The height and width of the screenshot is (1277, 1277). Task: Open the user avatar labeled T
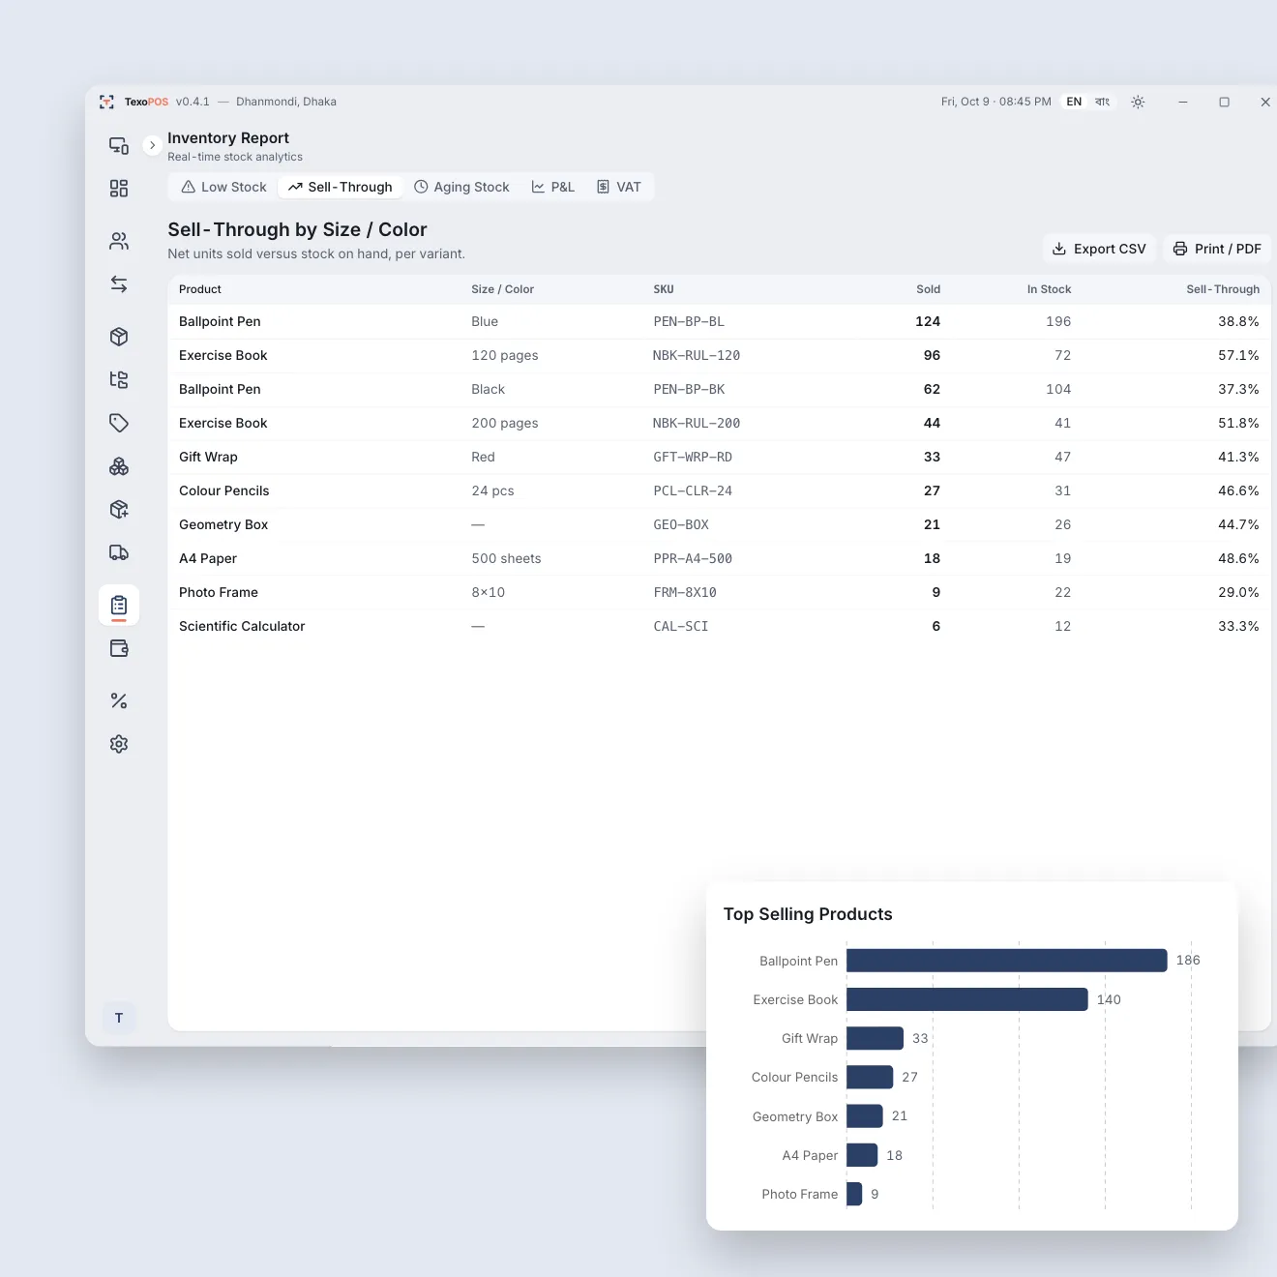pyautogui.click(x=119, y=1018)
